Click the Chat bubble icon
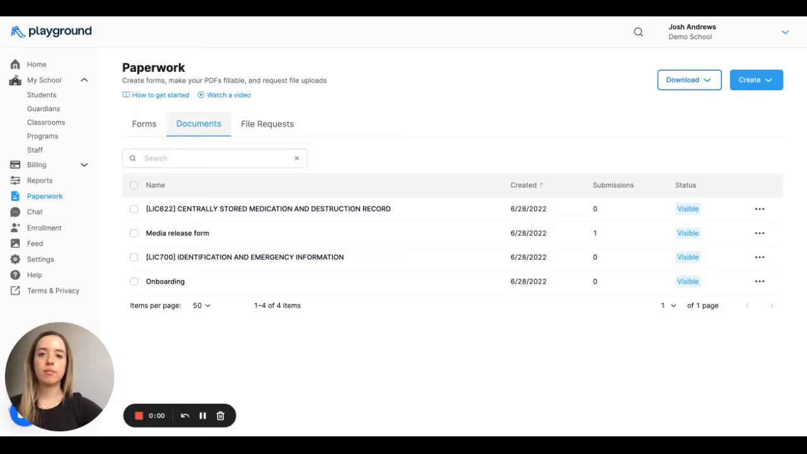 (x=15, y=212)
